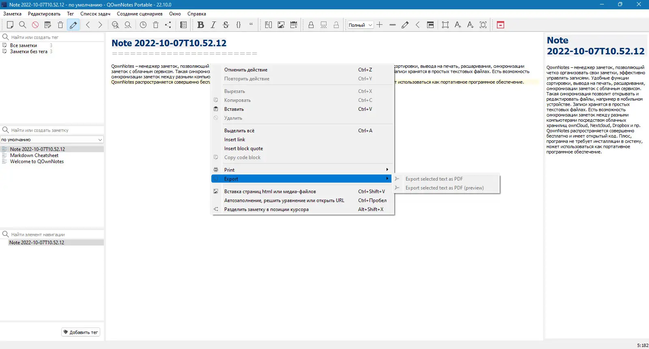Open the Окно menu
649x349 pixels.
point(175,14)
